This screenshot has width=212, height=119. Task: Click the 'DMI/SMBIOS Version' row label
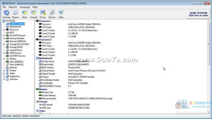pos(51,86)
